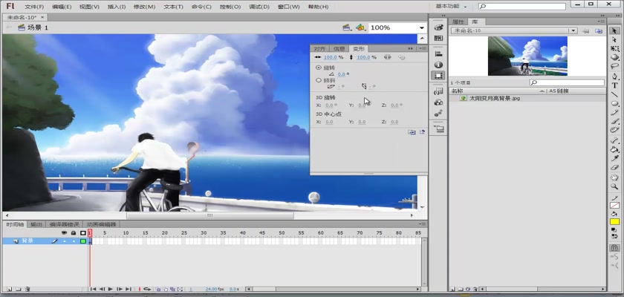Open the Info panel icon in dock
Viewport: 624px width, 297px height.
pos(438,65)
